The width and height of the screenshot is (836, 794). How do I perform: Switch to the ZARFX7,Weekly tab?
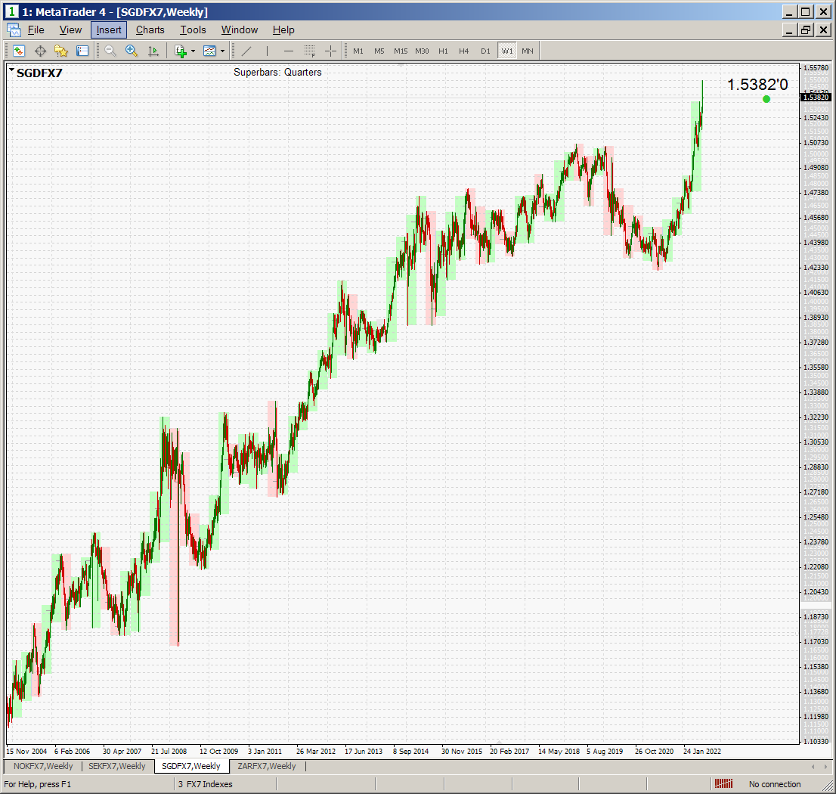[266, 766]
